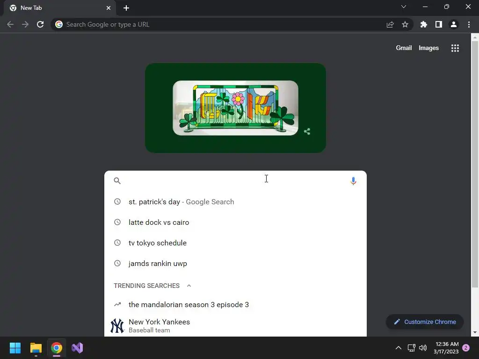This screenshot has height=359, width=479.
Task: Click the scrollbar down arrow
Action: click(475, 332)
